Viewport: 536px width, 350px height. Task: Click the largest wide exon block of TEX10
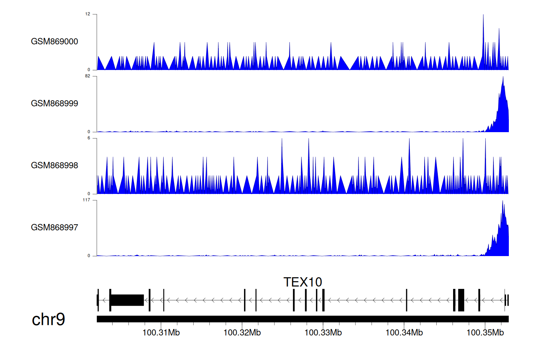127,300
